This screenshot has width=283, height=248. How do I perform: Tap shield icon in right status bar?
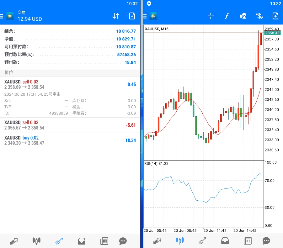tap(149, 3)
